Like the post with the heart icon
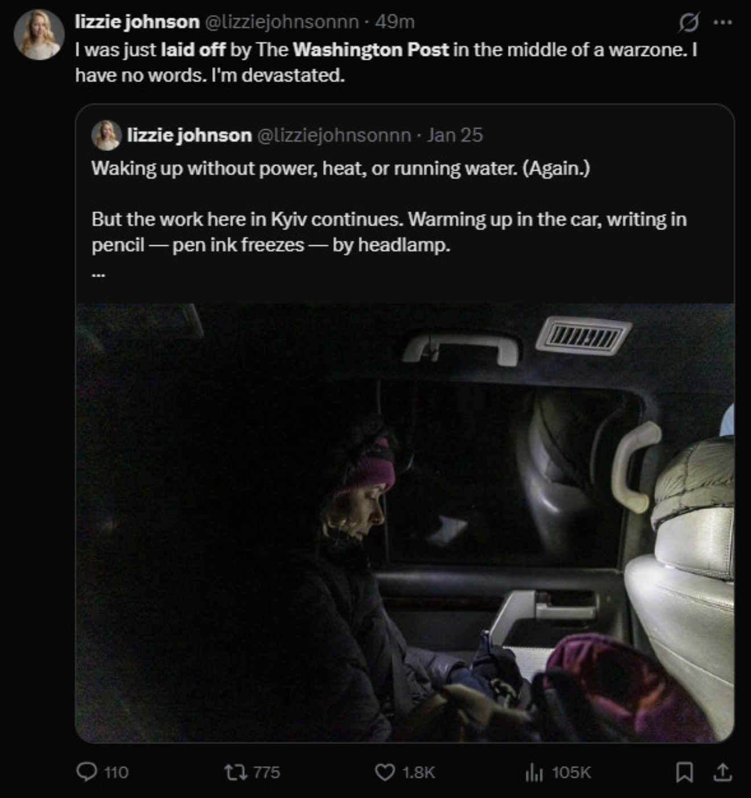The image size is (751, 798). (385, 772)
